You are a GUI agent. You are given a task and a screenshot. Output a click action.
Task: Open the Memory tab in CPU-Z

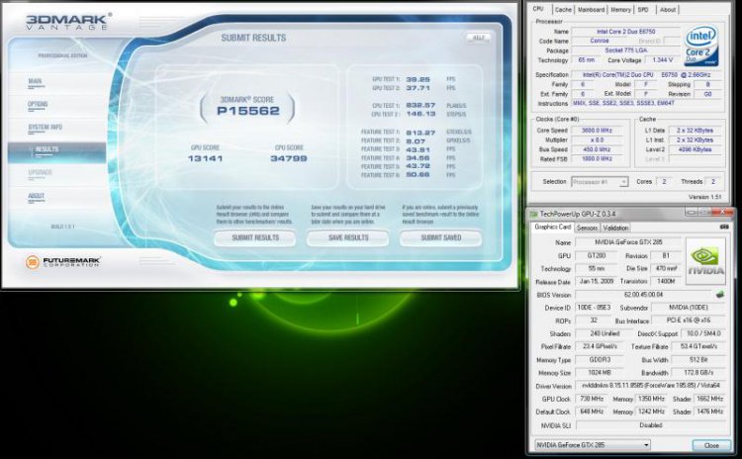point(620,10)
